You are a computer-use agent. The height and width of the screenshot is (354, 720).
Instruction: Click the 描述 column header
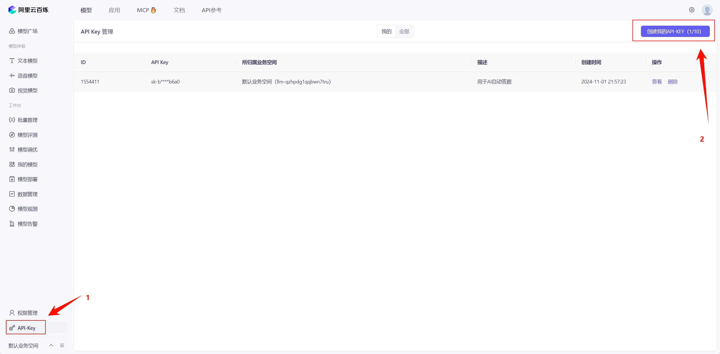point(482,62)
